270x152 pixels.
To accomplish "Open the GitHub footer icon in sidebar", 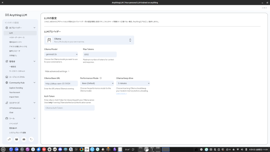I will point(9,139).
